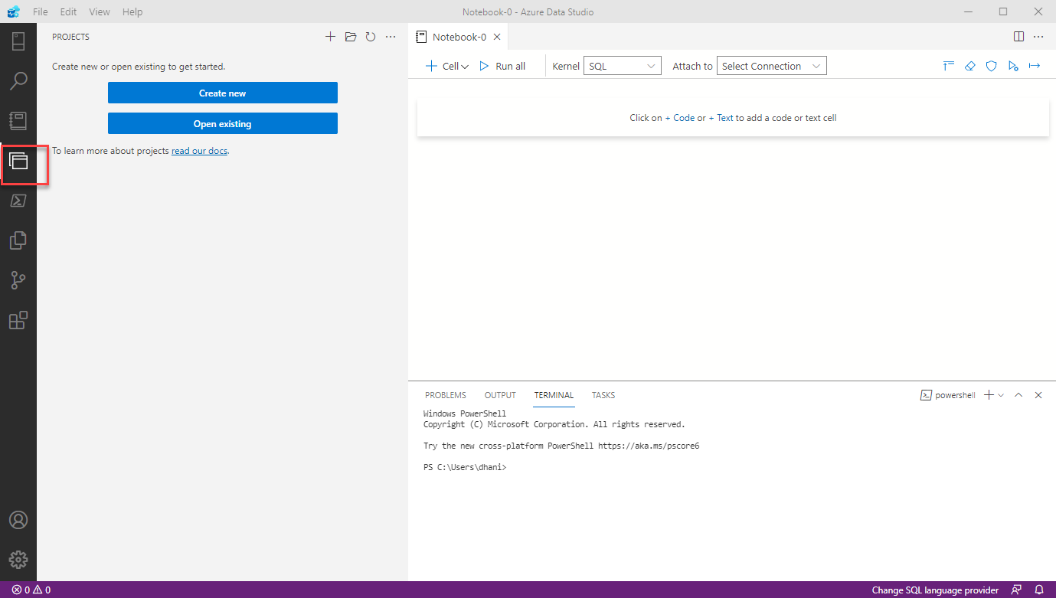
Task: Maximize the terminal panel with the chevron
Action: [1018, 395]
